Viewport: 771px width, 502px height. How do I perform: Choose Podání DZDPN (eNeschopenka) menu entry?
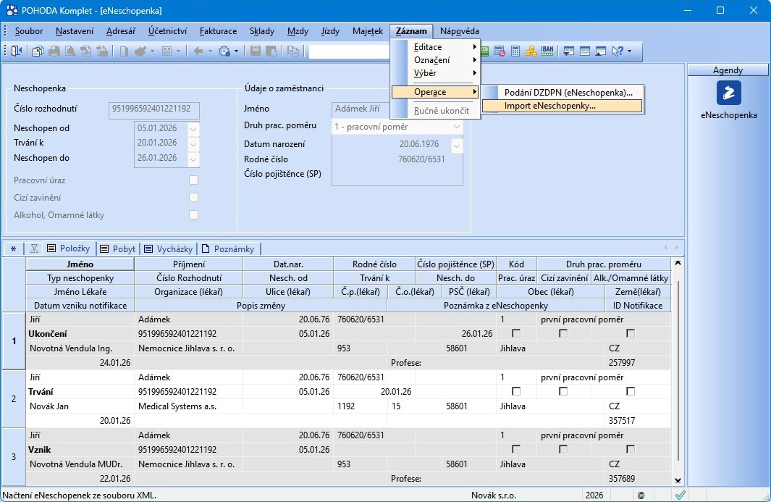[568, 92]
